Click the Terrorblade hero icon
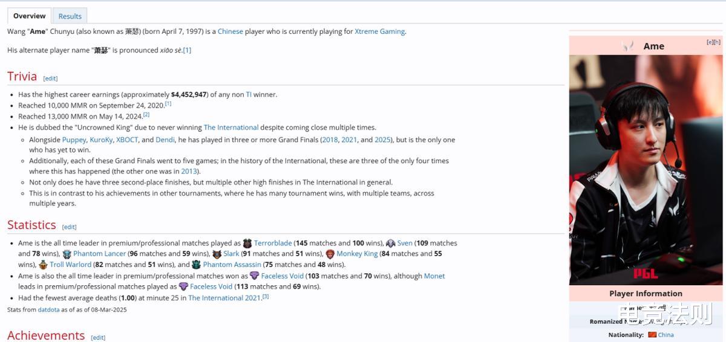726x342 pixels. coord(247,243)
